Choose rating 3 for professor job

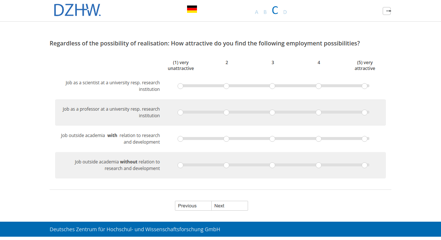[272, 112]
